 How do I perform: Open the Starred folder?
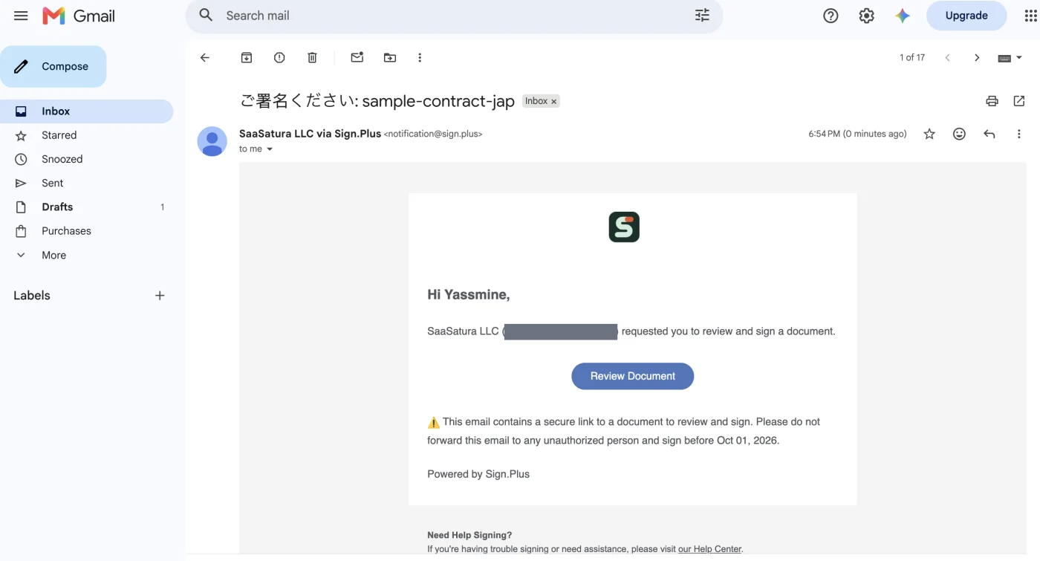86,135
